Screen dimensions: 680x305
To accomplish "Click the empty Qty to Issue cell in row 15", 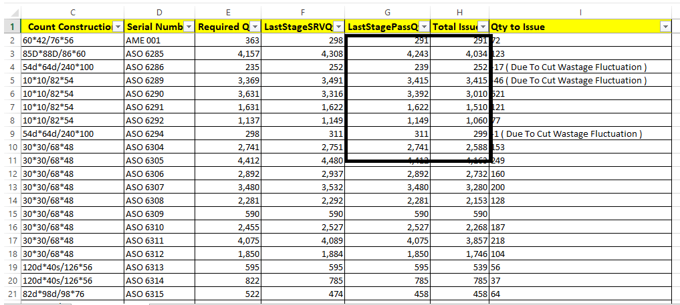I will [580, 214].
